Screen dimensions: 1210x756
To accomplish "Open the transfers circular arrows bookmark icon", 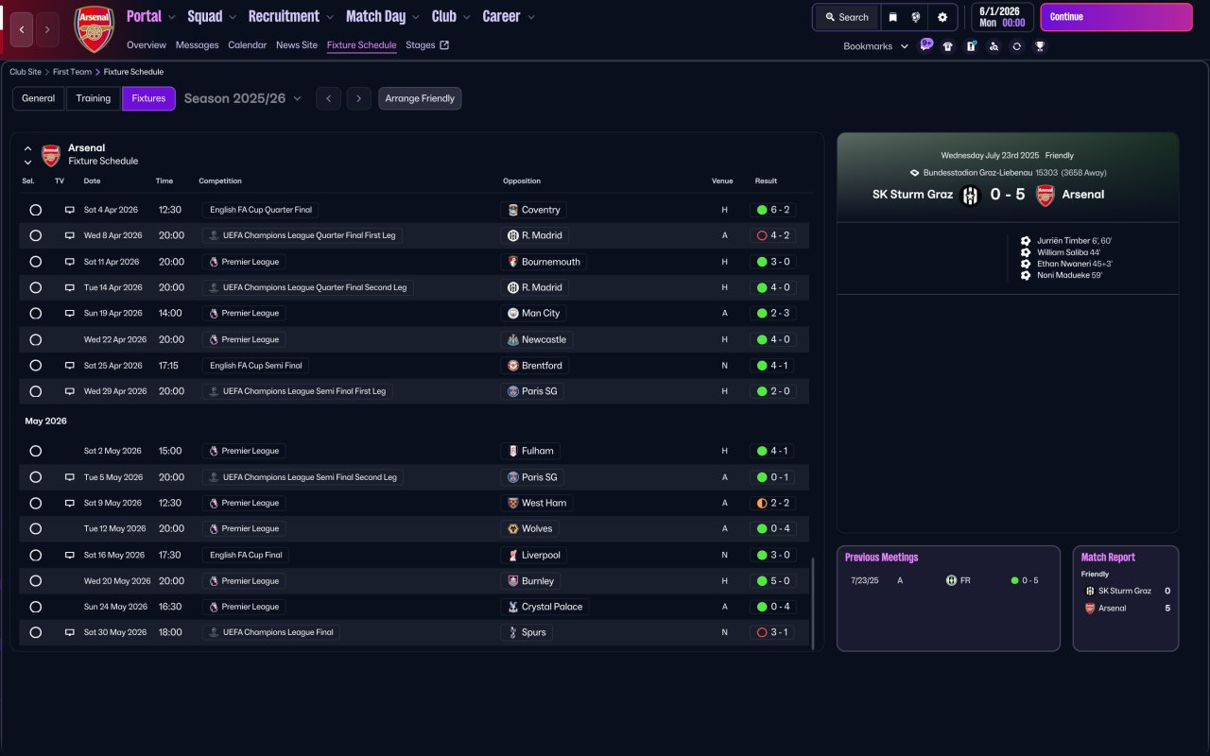I will pos(1016,46).
